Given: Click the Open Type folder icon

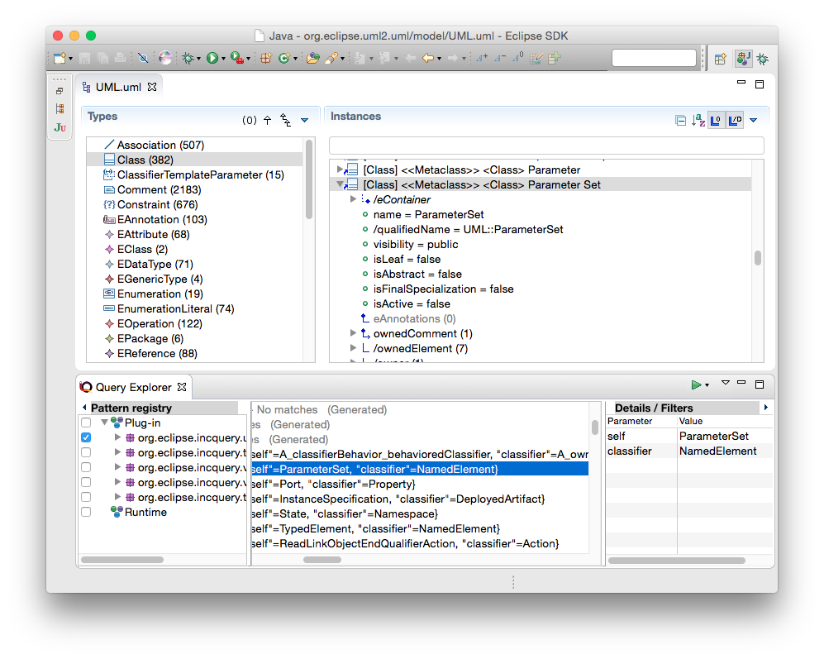Looking at the screenshot, I should (313, 58).
